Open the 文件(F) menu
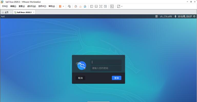197x102 pixels. coord(5,6)
